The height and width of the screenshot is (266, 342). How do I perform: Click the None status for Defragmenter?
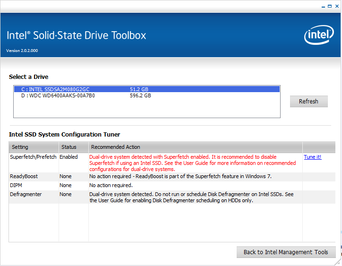[x=66, y=194]
